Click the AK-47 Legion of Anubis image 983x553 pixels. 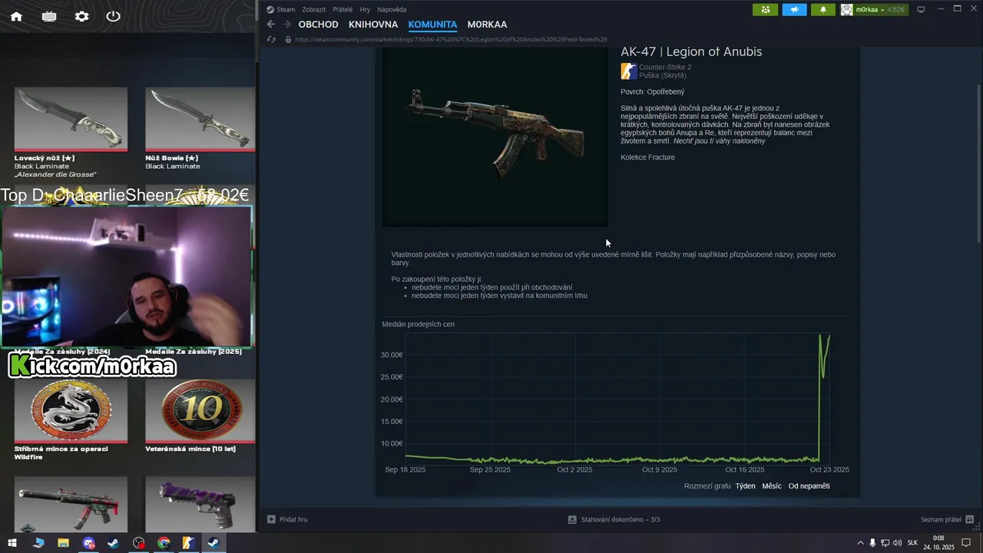[x=495, y=136]
